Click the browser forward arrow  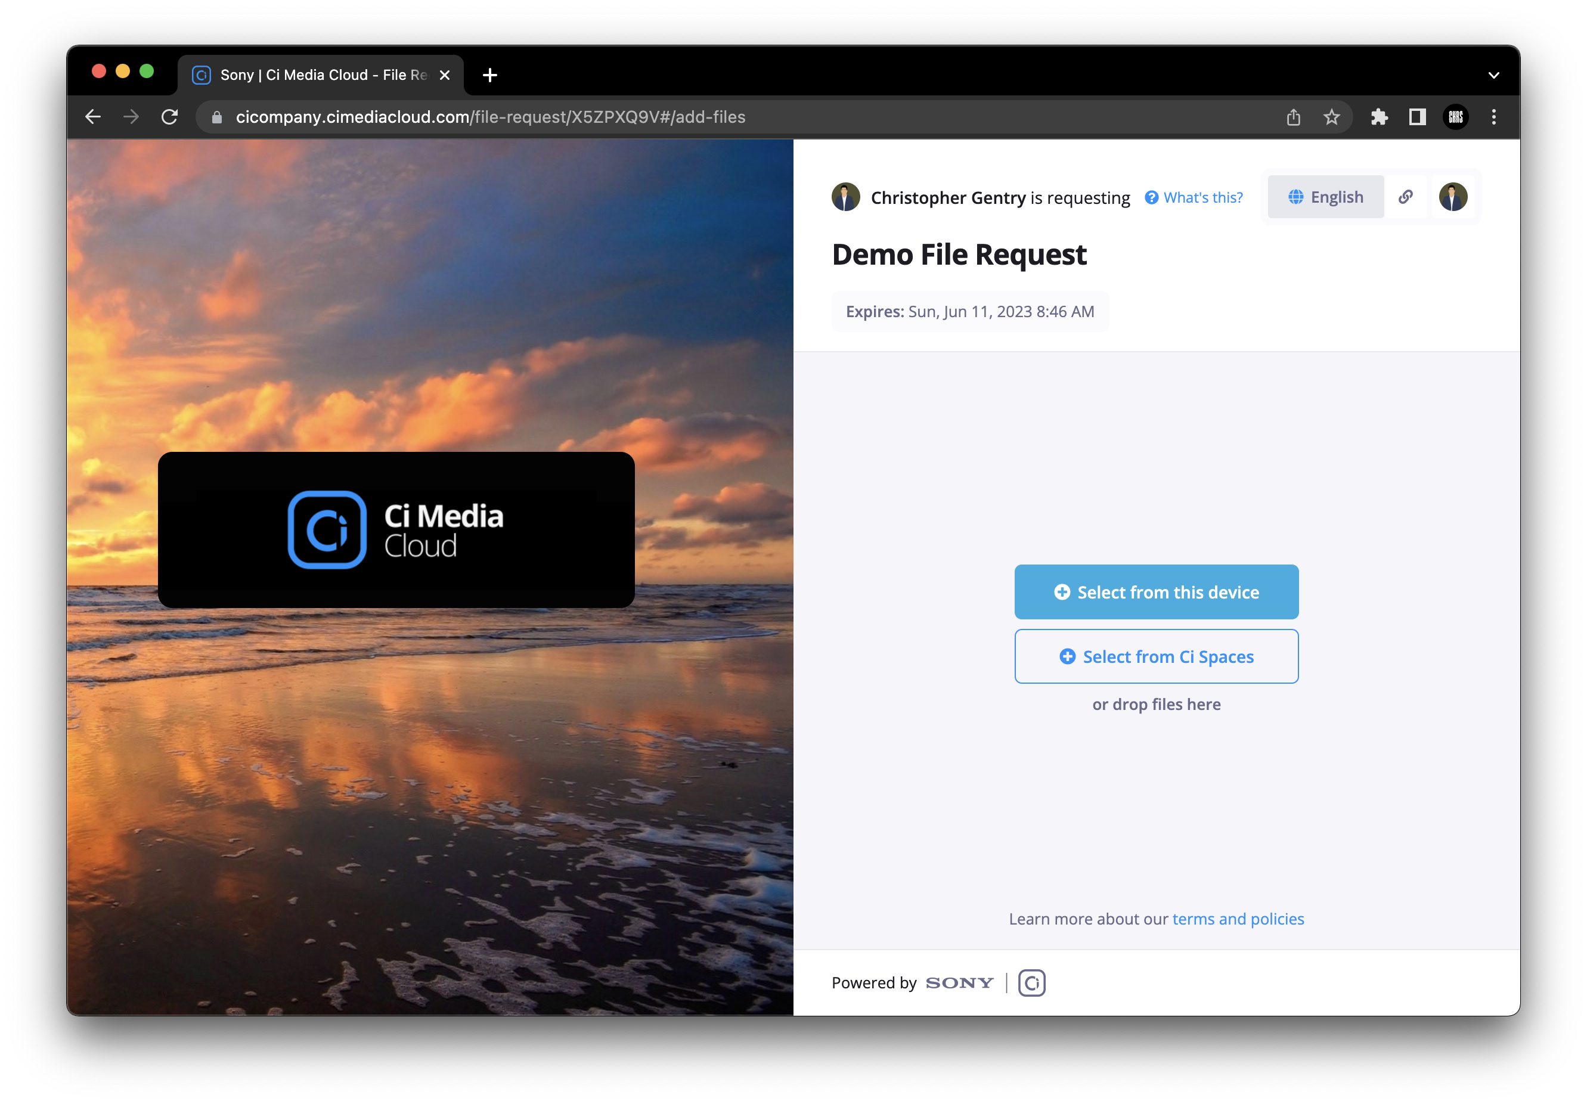point(131,117)
